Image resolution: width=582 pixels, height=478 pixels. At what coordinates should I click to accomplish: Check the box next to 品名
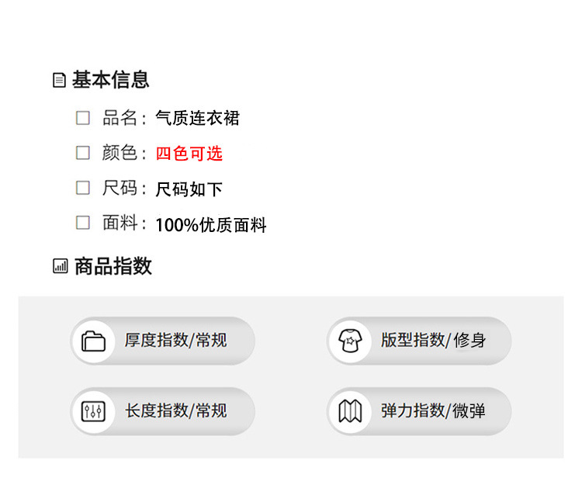pyautogui.click(x=83, y=118)
